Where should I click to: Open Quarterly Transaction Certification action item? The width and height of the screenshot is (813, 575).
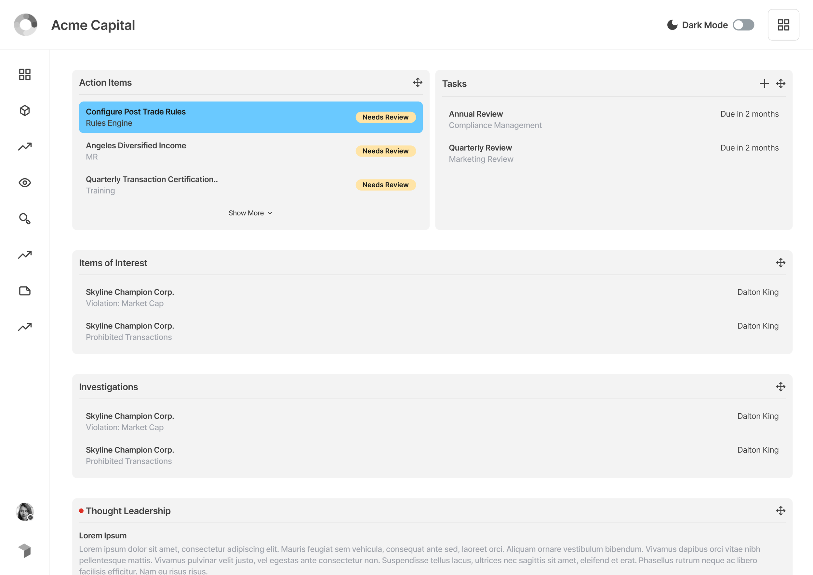click(x=152, y=180)
